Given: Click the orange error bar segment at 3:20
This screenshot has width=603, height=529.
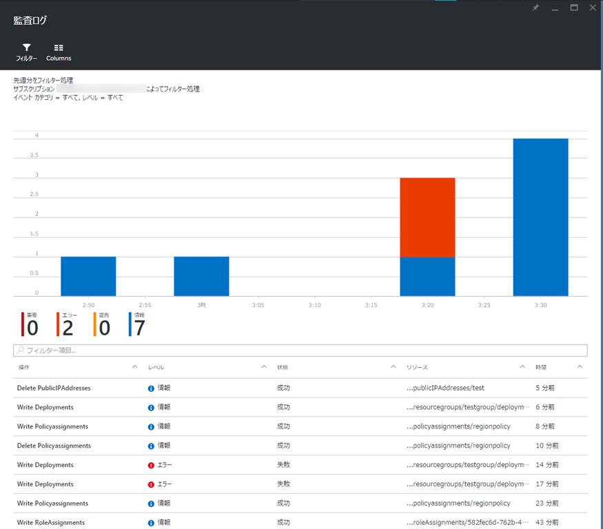Looking at the screenshot, I should pos(427,217).
